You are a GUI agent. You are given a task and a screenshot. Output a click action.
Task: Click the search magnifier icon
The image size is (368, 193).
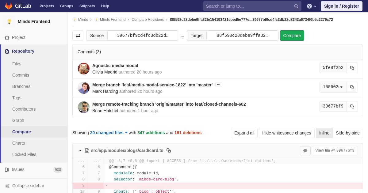coord(296,6)
